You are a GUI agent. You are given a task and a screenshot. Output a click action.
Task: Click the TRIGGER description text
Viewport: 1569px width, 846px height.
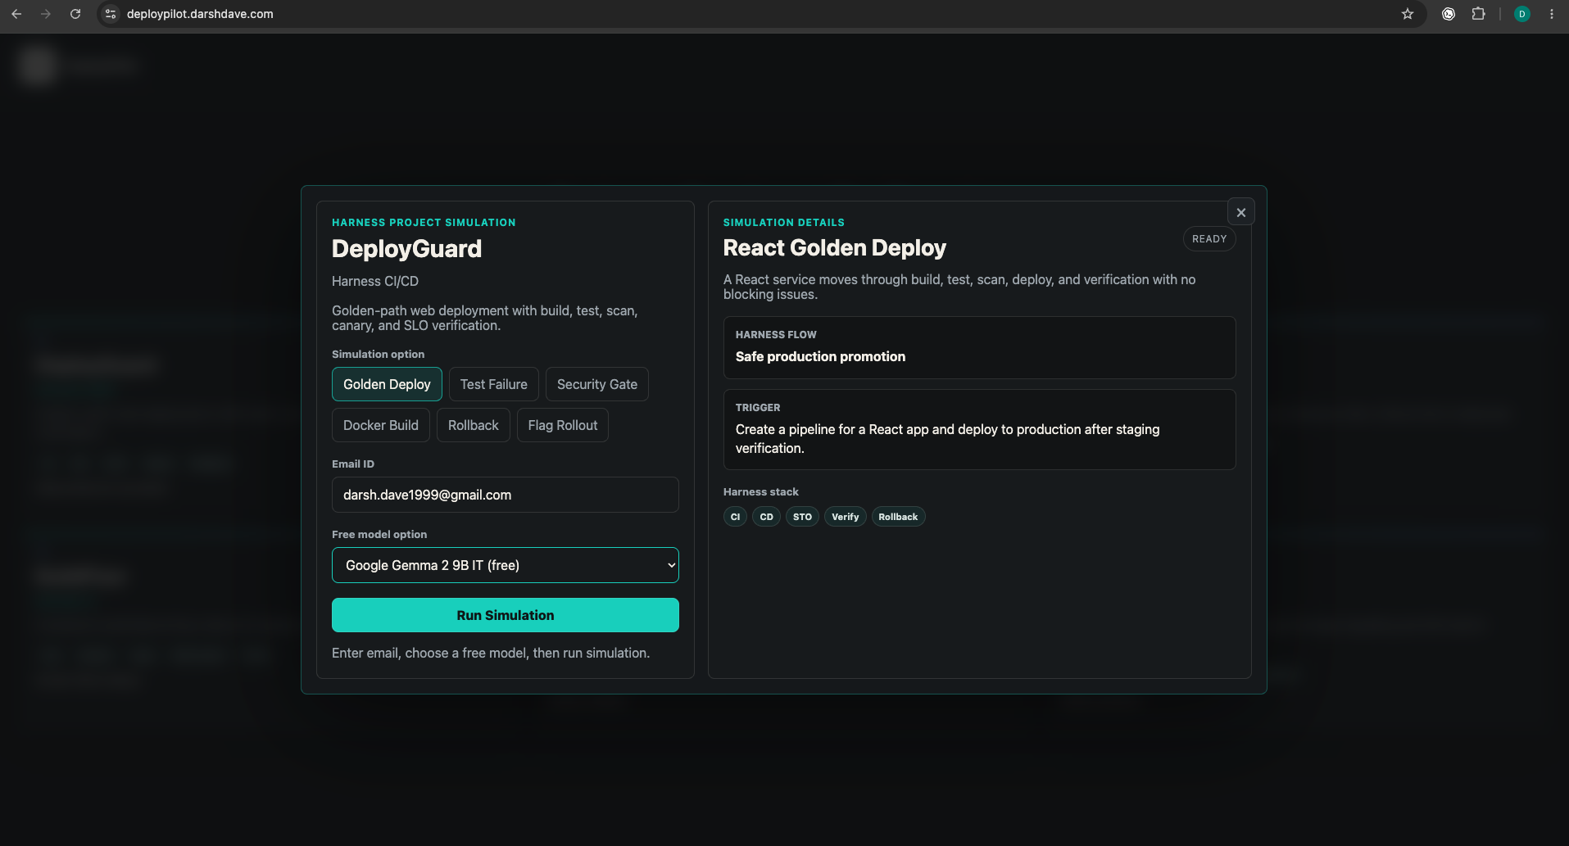click(947, 439)
